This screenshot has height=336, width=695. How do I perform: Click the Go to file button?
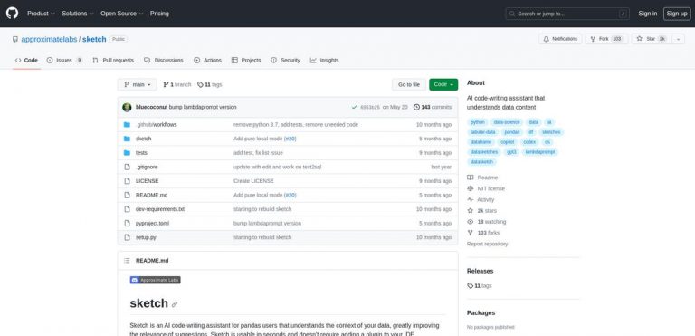409,84
